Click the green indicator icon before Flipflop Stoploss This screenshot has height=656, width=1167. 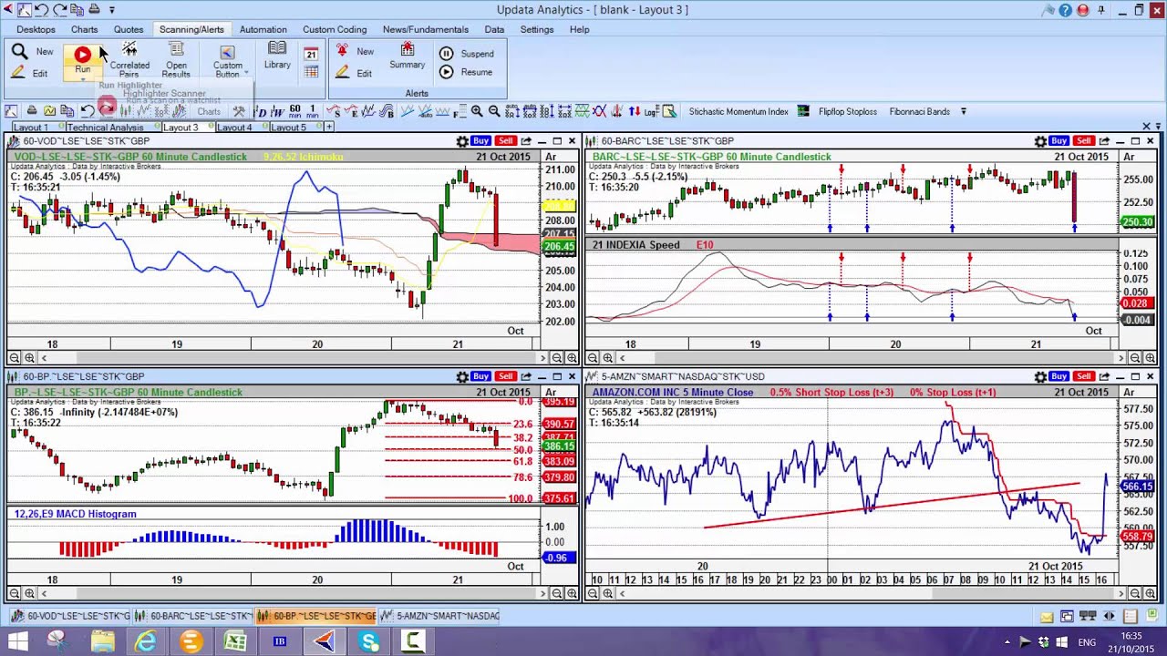[x=803, y=111]
